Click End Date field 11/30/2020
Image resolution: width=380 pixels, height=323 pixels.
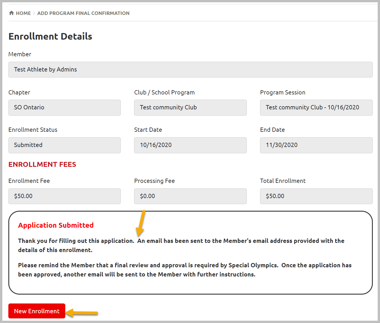click(x=316, y=145)
